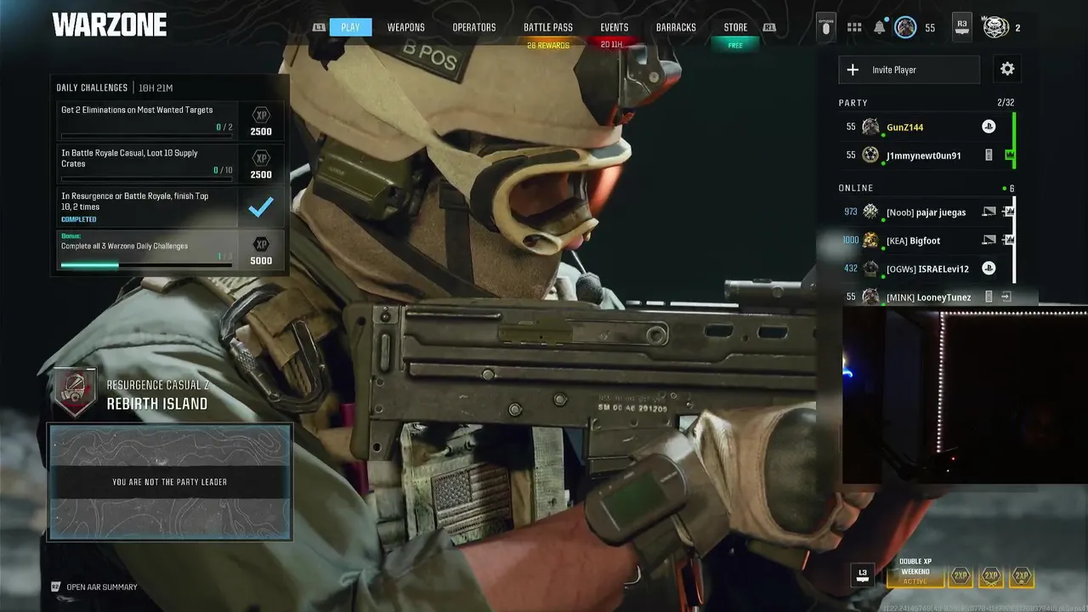Switch to the PLAY tab

pos(350,27)
